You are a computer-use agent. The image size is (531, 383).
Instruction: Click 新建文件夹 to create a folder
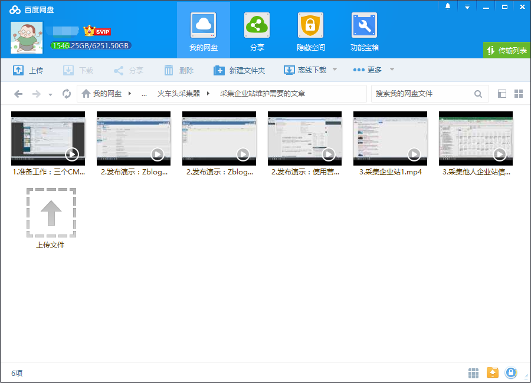tap(239, 70)
